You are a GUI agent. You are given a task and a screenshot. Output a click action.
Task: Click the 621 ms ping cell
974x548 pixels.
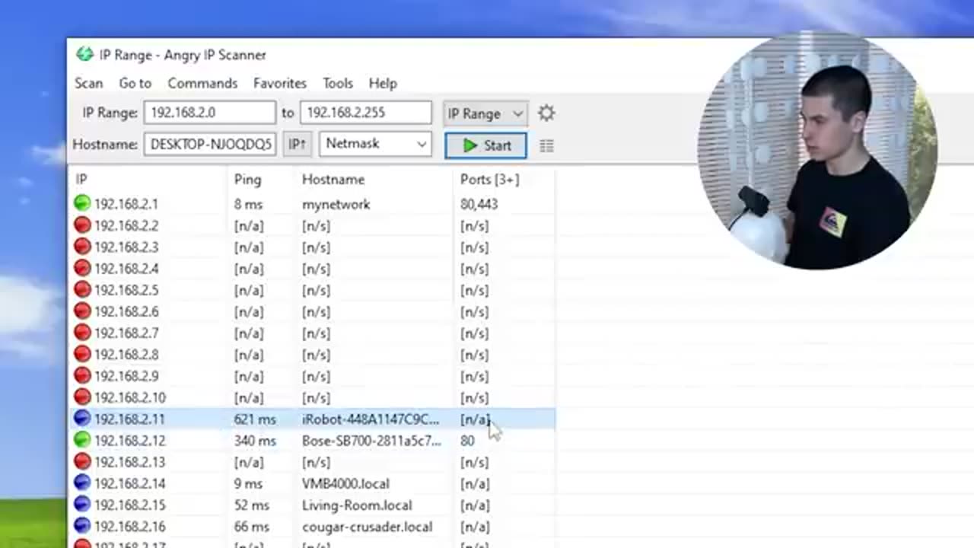point(255,419)
